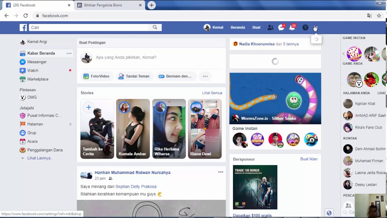Click the Facebook logo in the blue header

[x=23, y=28]
